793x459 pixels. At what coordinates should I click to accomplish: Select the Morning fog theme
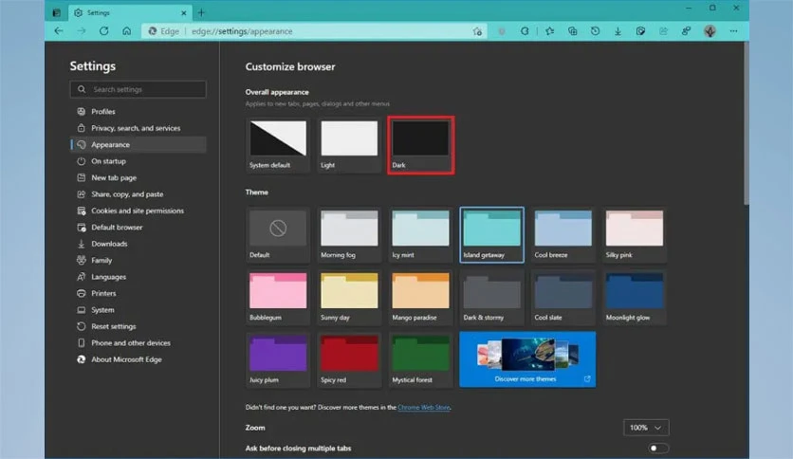click(x=349, y=234)
